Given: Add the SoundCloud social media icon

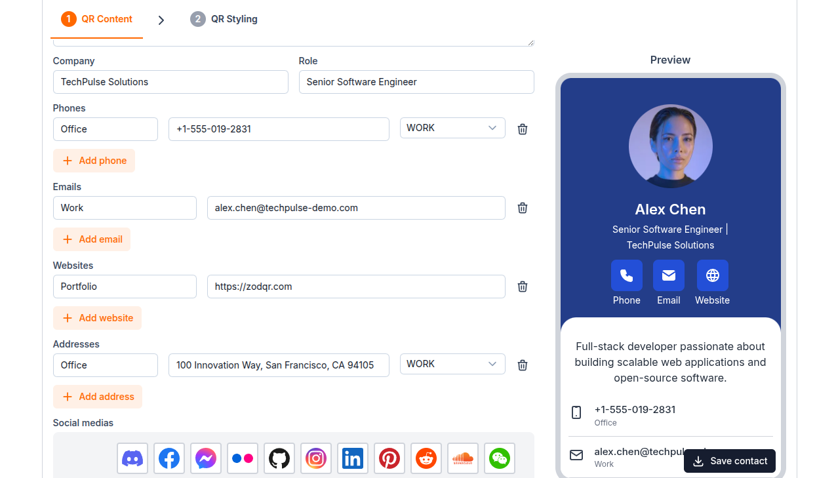Looking at the screenshot, I should [463, 458].
